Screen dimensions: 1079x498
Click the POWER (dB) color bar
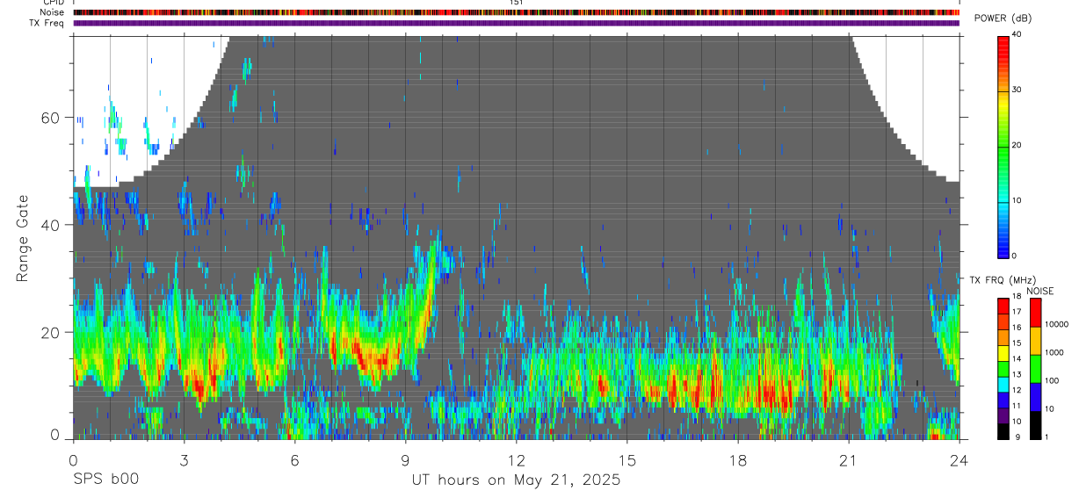coord(1004,145)
